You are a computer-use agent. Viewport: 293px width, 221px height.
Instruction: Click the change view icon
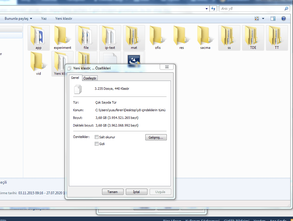[x=257, y=19]
